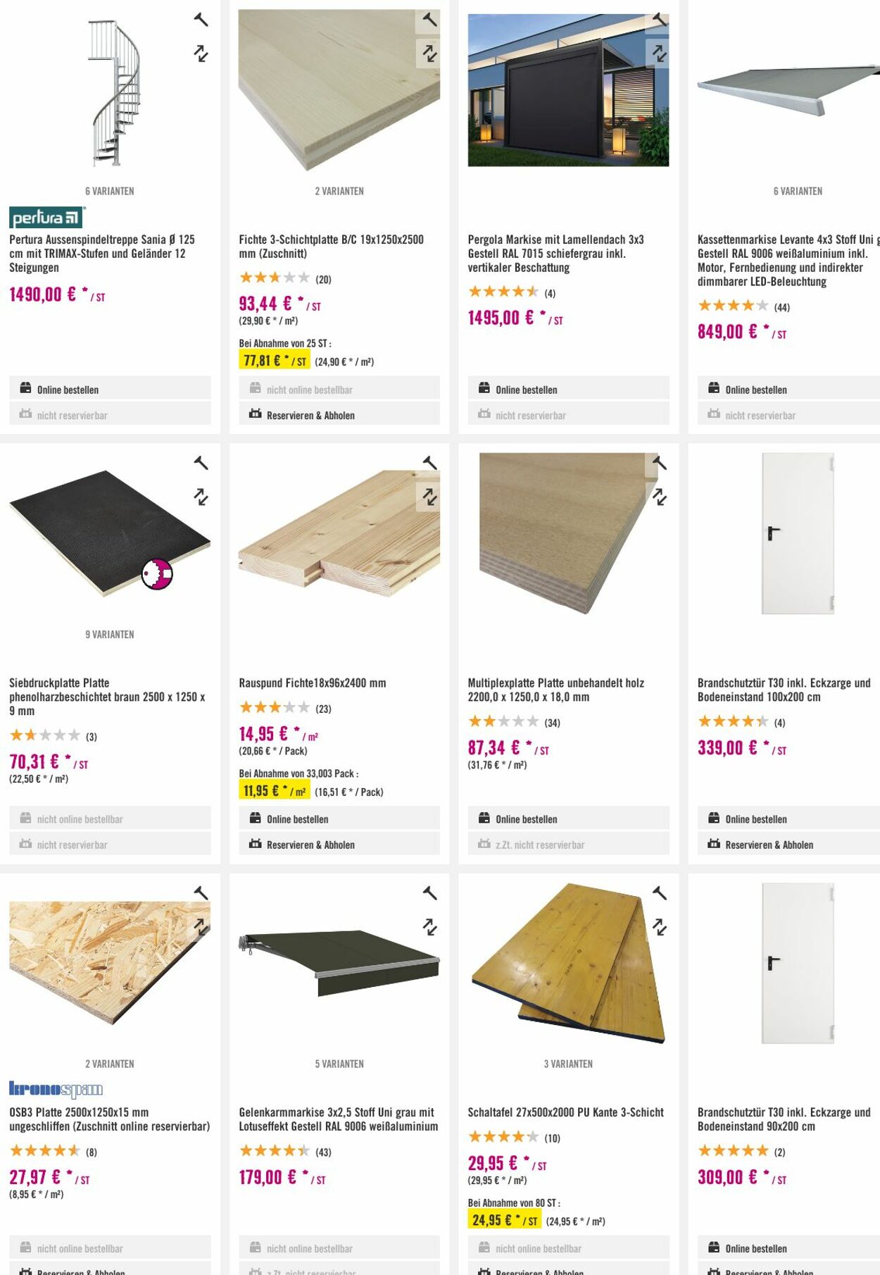
Task: Click Online bestellen for the Pergola Markise
Action: point(526,389)
